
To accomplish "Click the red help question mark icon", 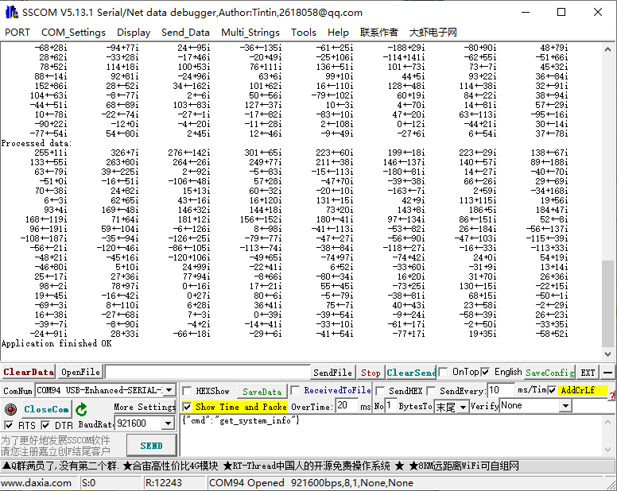I will [611, 395].
